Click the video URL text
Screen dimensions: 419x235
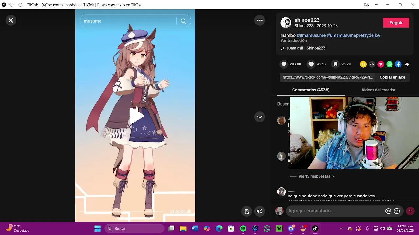click(x=328, y=77)
